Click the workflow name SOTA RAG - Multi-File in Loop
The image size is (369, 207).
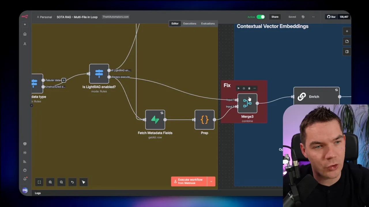click(77, 17)
